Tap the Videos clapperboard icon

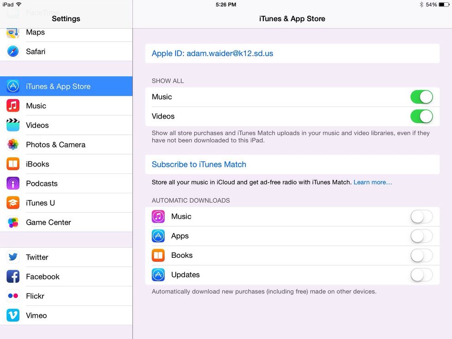(x=13, y=125)
